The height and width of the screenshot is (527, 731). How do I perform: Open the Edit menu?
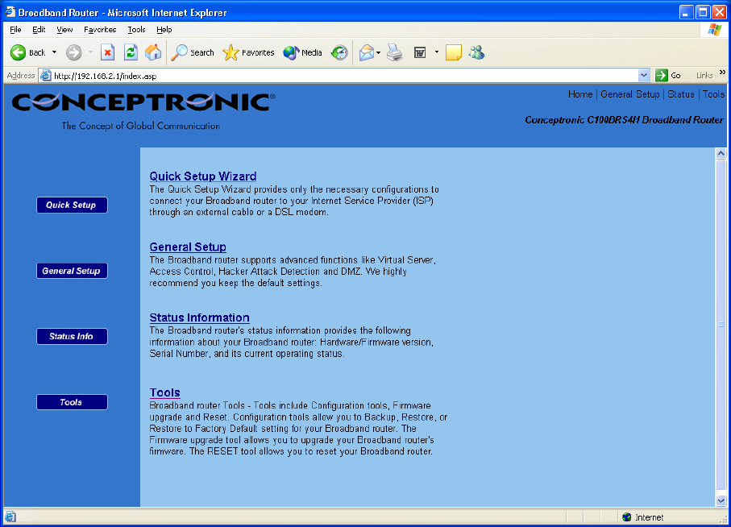click(39, 29)
